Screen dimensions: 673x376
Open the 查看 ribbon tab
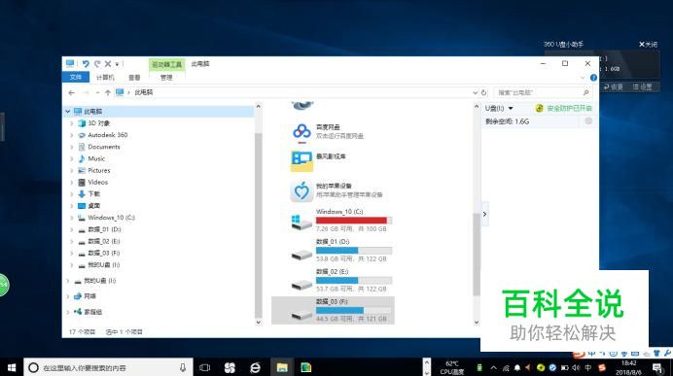[134, 77]
